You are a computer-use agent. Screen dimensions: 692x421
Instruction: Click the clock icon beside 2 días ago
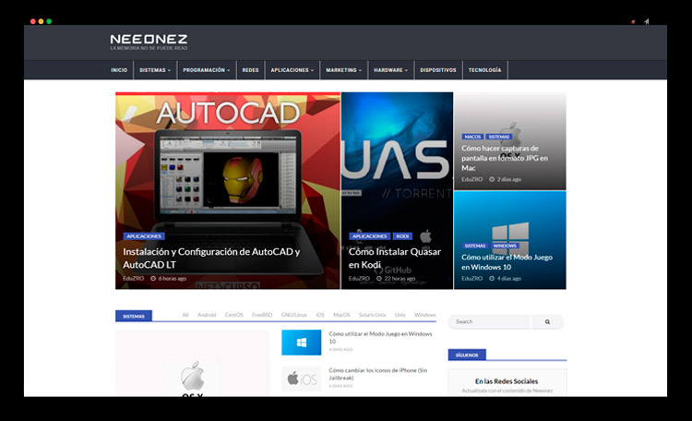492,179
